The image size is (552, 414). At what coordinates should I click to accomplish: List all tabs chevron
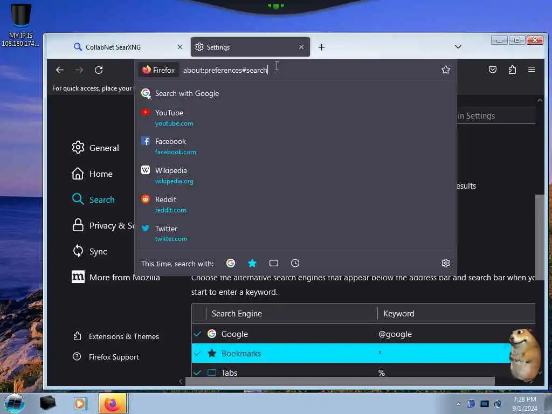(x=458, y=47)
